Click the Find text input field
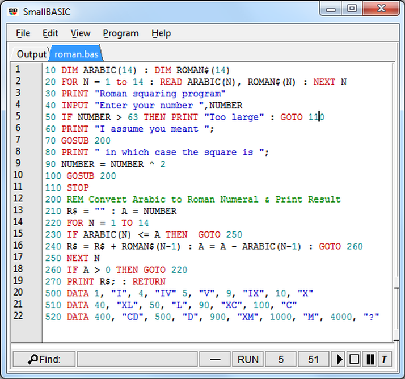This screenshot has width=405, height=379. click(137, 359)
